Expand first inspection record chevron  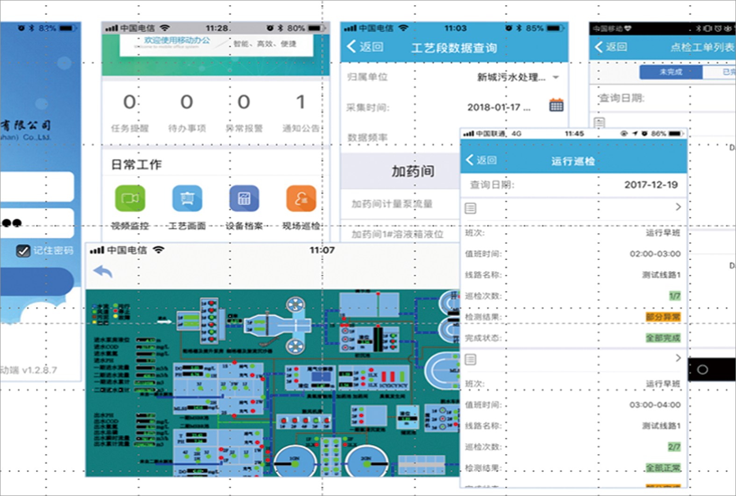pos(678,207)
